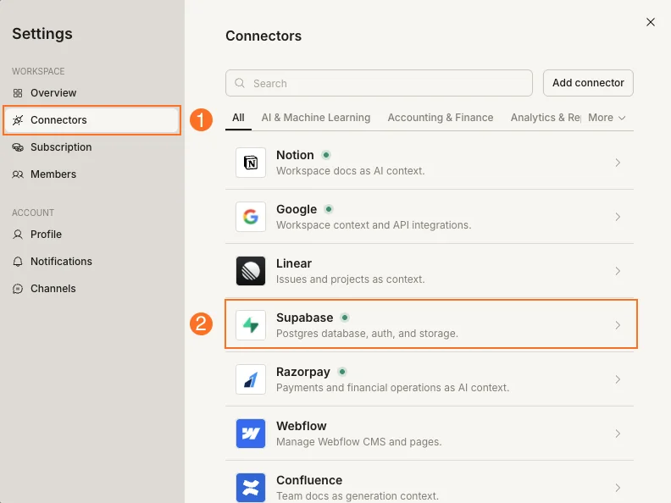This screenshot has width=671, height=503.
Task: Click the Google logo icon
Action: click(251, 217)
